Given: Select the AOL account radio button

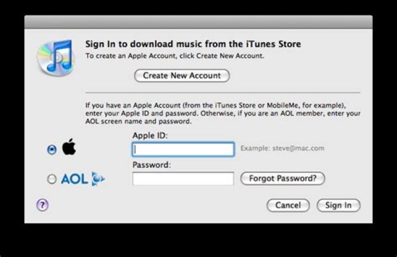Looking at the screenshot, I should click(52, 179).
